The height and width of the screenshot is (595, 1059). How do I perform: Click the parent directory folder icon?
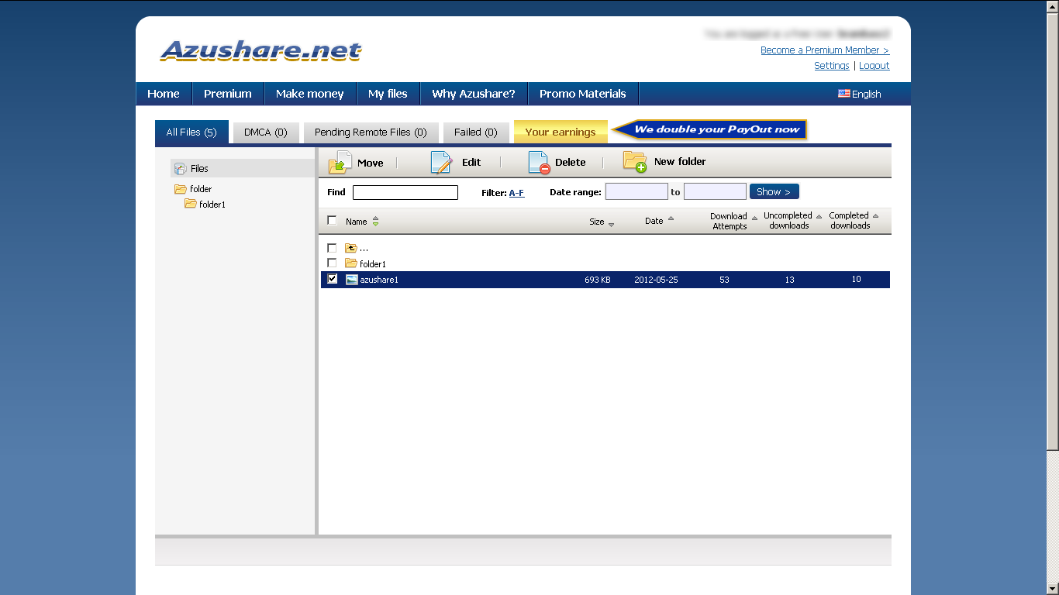(x=351, y=248)
